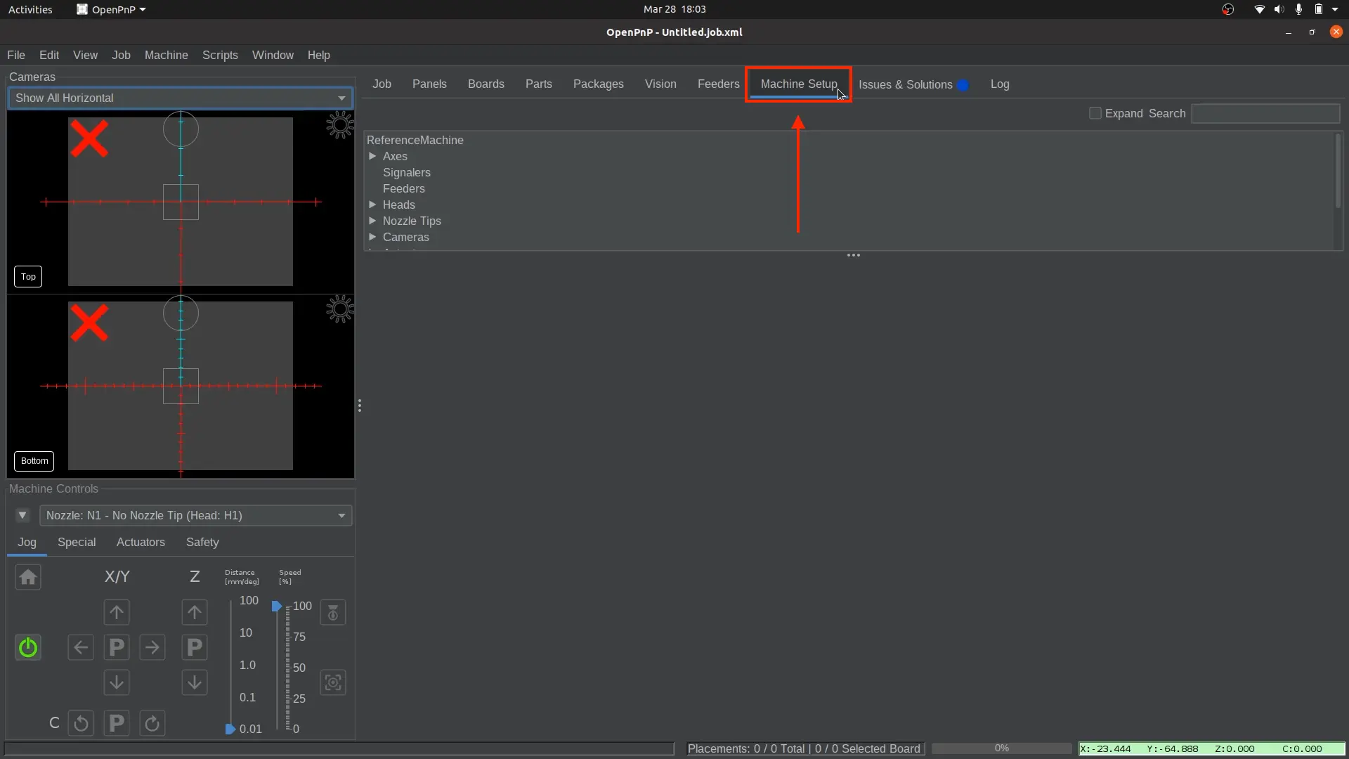Toggle the green machine power button
Screen dimensions: 1349x759
click(x=28, y=648)
